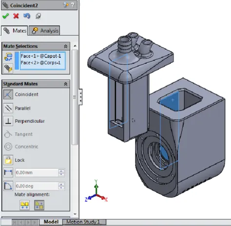This screenshot has width=231, height=226.
Task: Cancel the mate with the red X
Action: [x=16, y=16]
